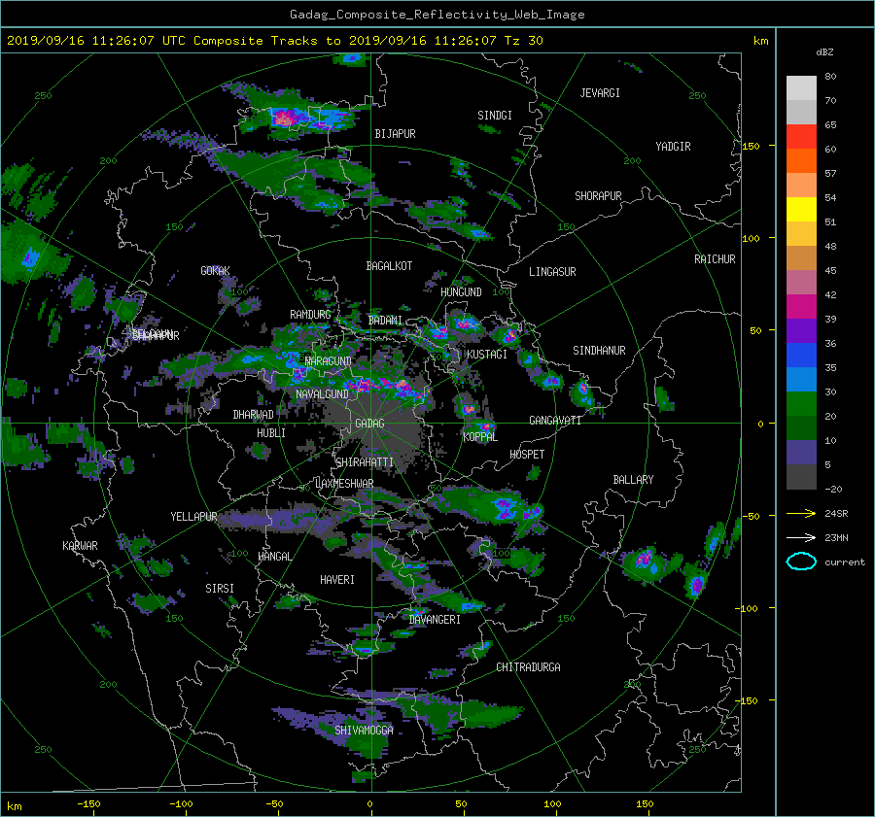The image size is (875, 817).
Task: Select the SHIRAHATTI label
Action: click(x=365, y=462)
